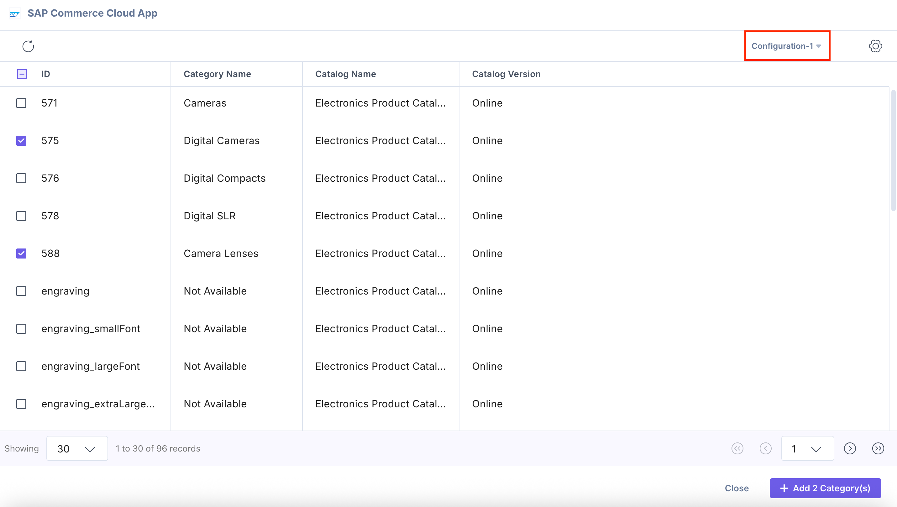Viewport: 897px width, 507px height.
Task: Click the records count text
Action: pos(158,448)
